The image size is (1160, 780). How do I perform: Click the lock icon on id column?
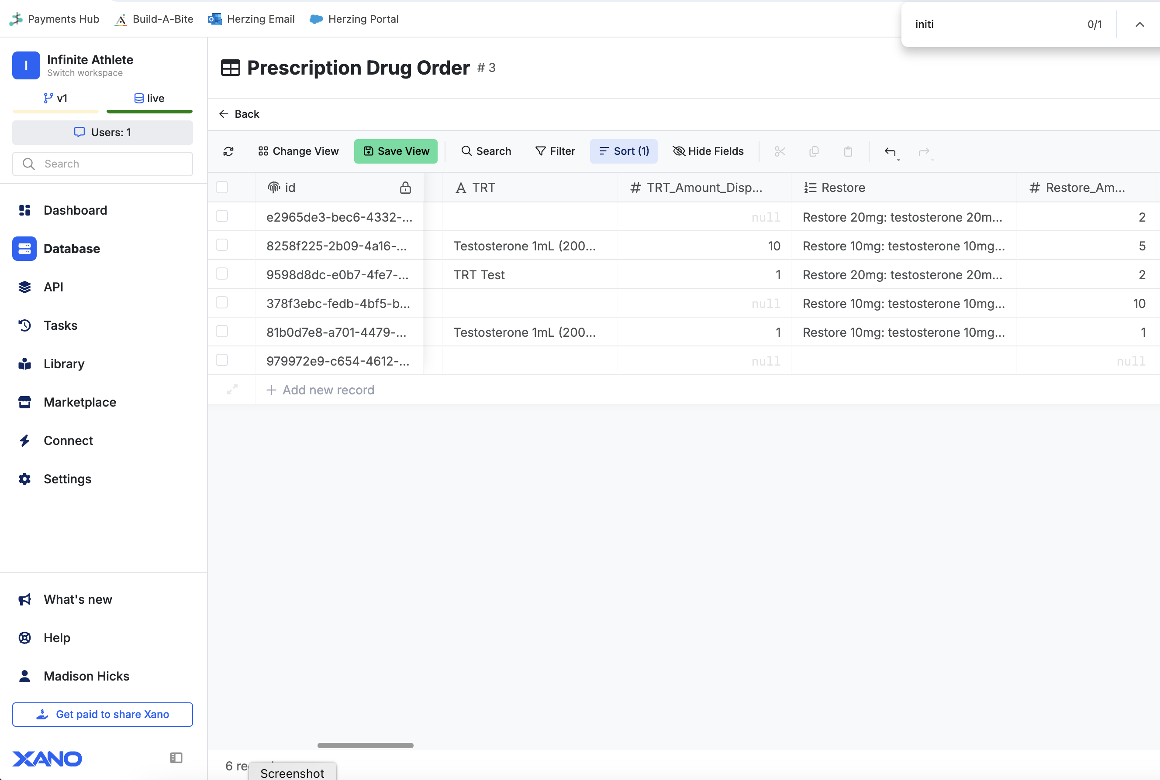[x=405, y=188]
